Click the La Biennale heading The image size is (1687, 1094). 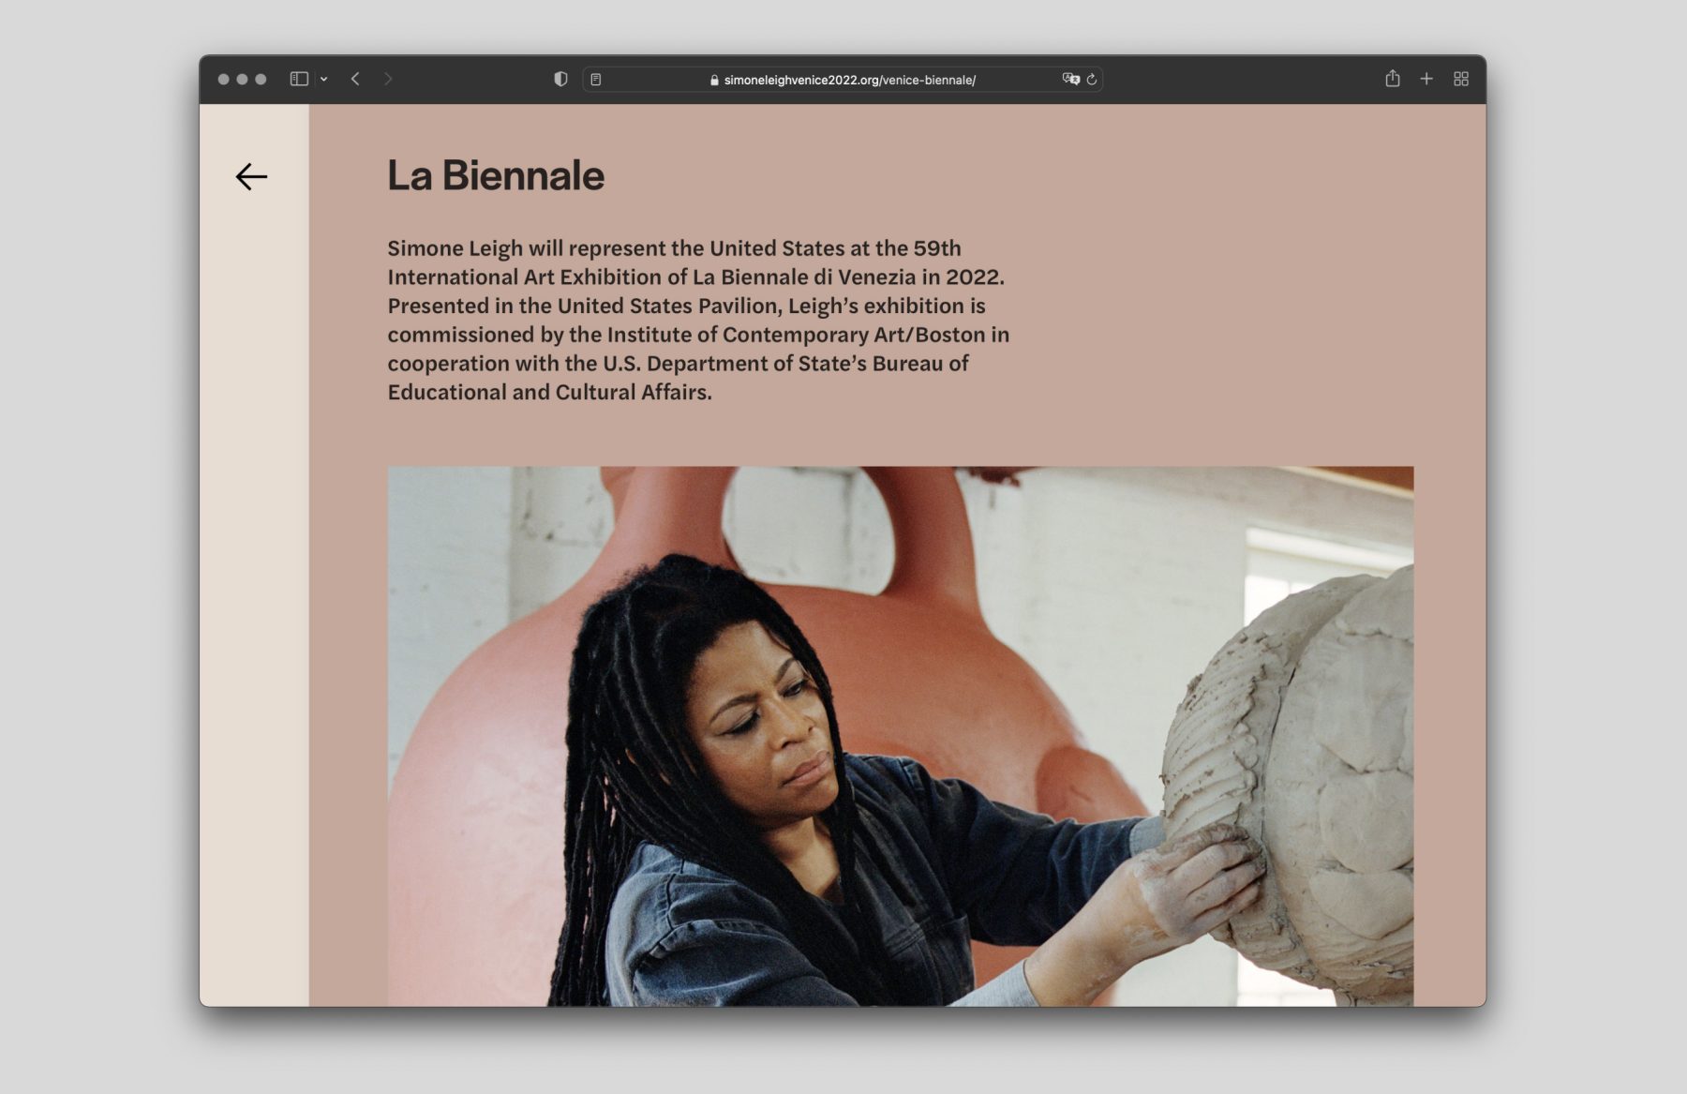point(496,175)
